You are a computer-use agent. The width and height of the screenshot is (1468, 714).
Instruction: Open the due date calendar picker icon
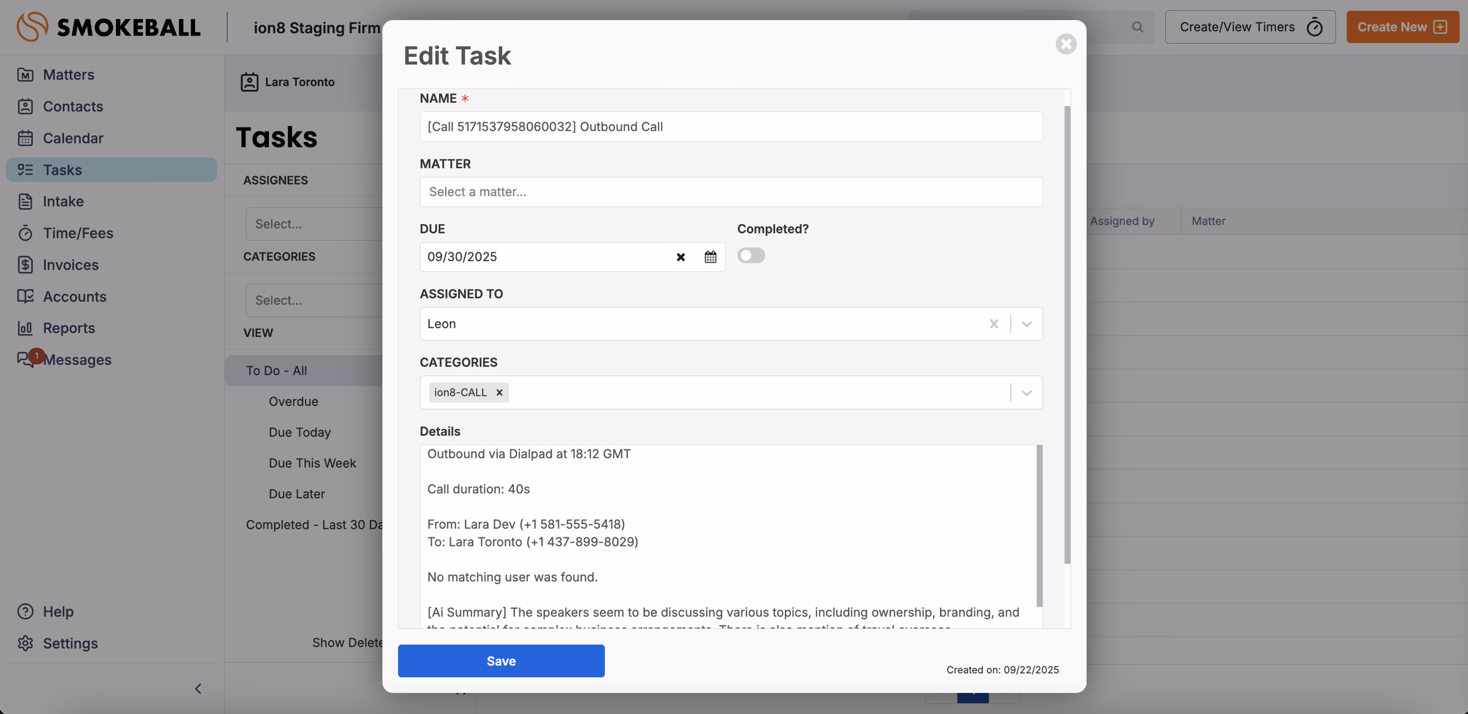[x=710, y=257]
